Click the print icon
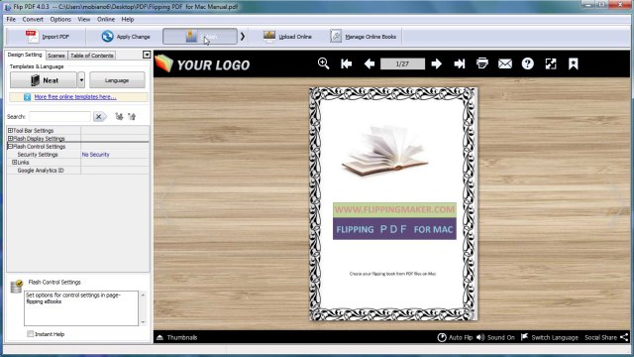The height and width of the screenshot is (357, 634). (482, 63)
